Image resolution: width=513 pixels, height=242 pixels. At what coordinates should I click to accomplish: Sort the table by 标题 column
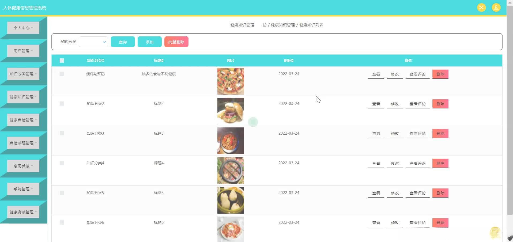(x=158, y=61)
